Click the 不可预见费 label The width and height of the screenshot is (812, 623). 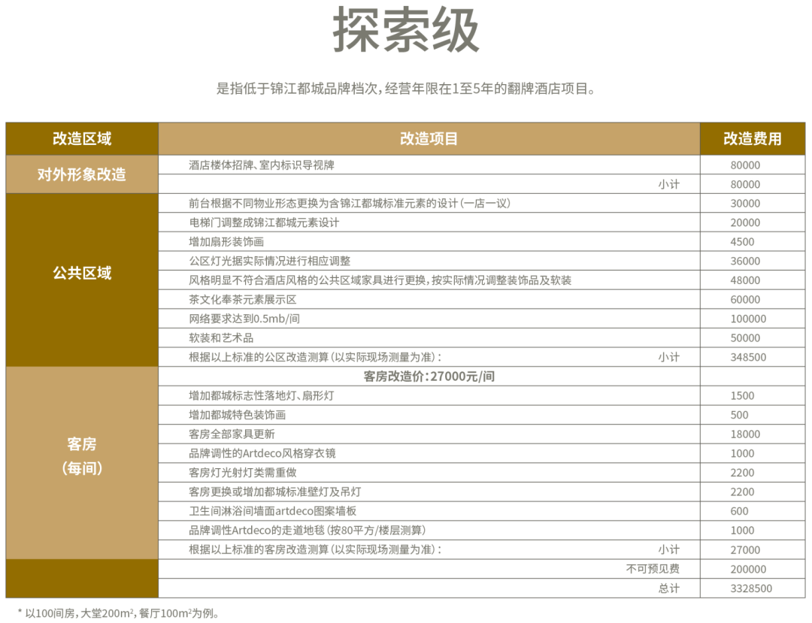point(652,569)
